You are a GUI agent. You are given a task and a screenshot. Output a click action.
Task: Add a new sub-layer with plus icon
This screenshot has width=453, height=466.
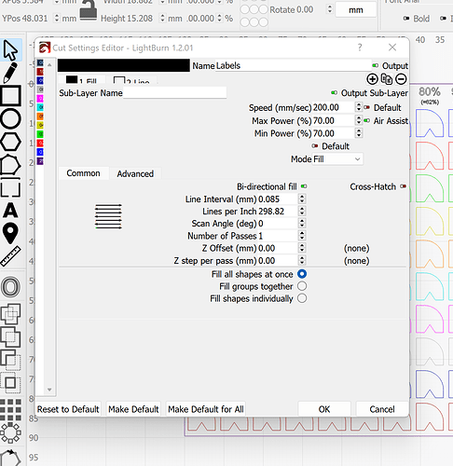coord(372,79)
